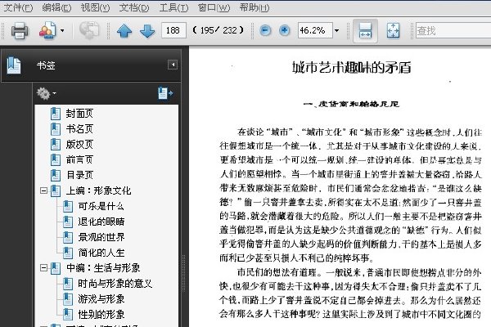
Task: Open the bookmarks gear options menu
Action: (x=46, y=93)
